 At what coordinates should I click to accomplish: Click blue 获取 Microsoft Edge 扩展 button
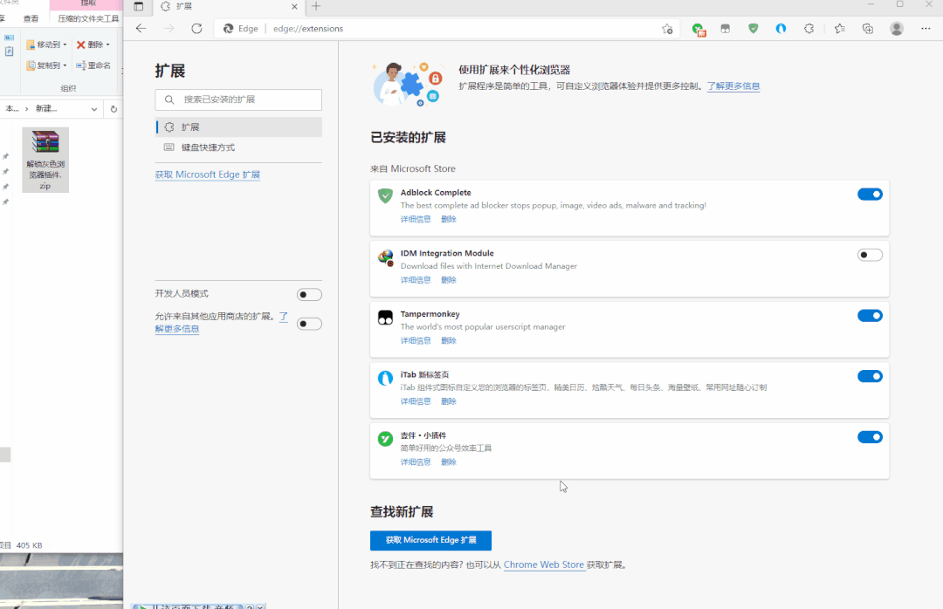(x=430, y=540)
